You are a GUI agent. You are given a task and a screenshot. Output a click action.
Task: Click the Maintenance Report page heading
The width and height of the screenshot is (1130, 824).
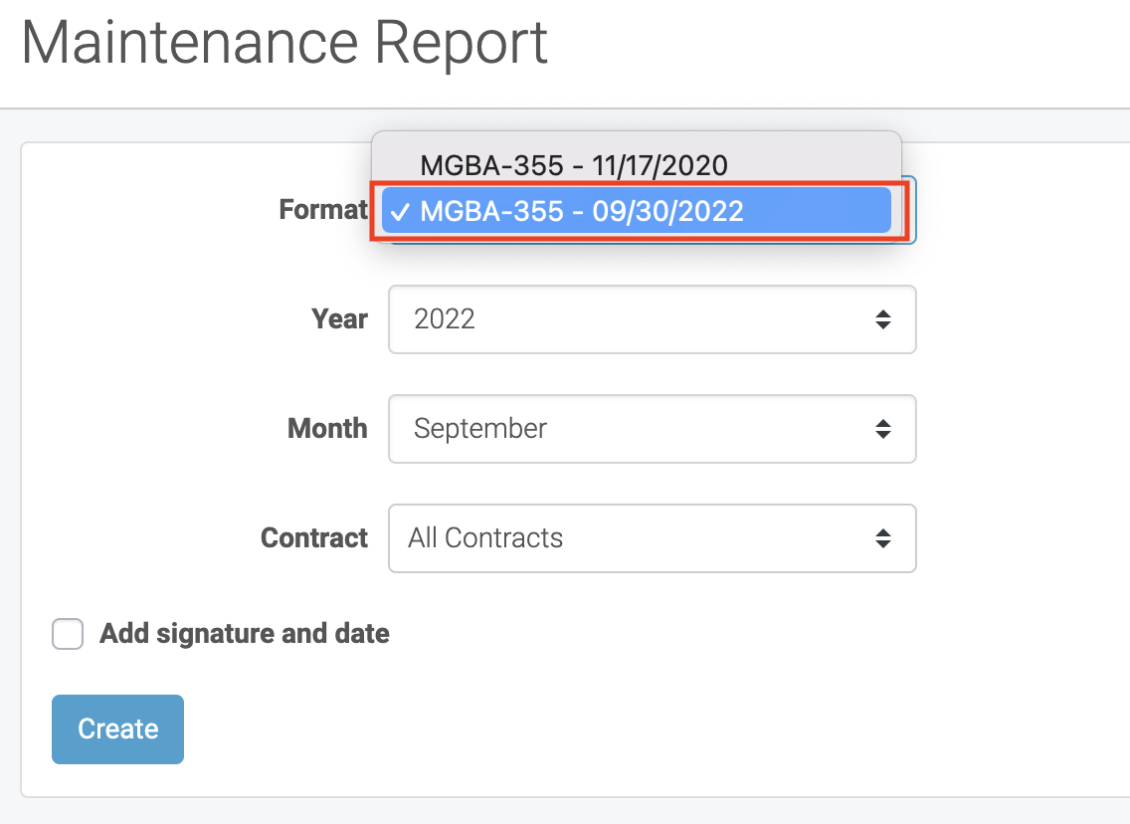point(284,43)
